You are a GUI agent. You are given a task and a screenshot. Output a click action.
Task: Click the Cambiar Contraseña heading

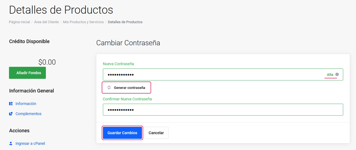[x=128, y=43]
